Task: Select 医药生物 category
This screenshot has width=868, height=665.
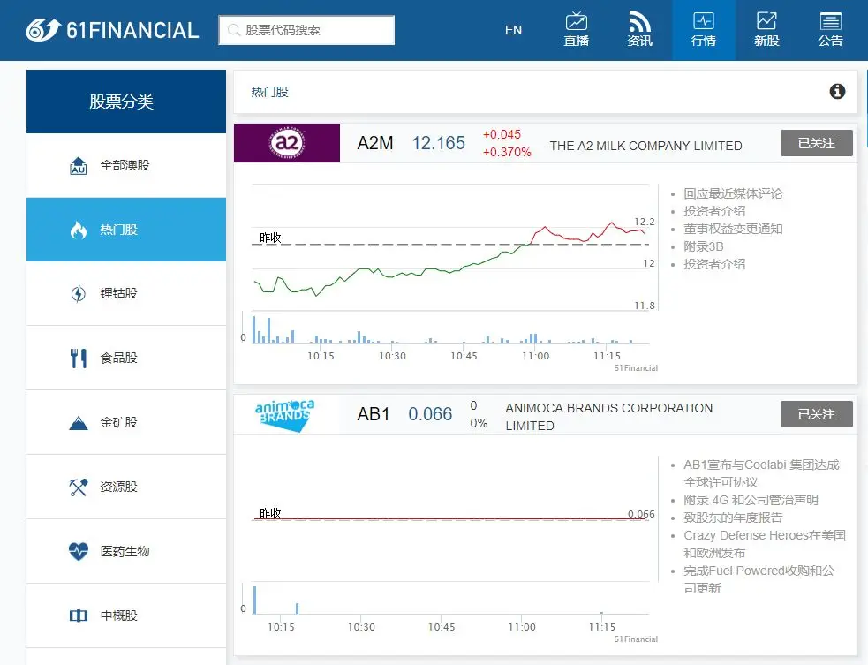Action: point(126,551)
